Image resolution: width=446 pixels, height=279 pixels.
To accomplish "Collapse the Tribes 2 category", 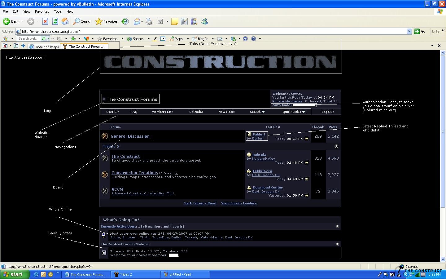I will pos(336,146).
